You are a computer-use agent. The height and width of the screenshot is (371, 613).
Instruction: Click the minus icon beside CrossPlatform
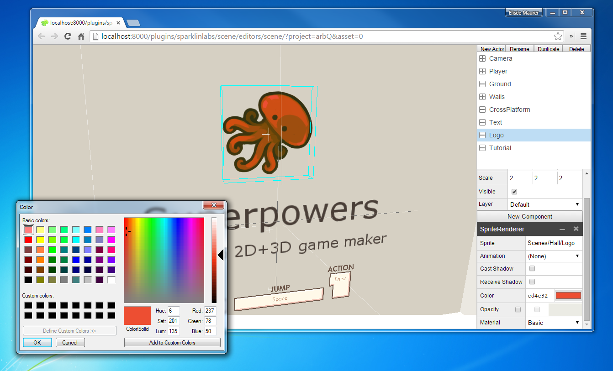pyautogui.click(x=482, y=110)
